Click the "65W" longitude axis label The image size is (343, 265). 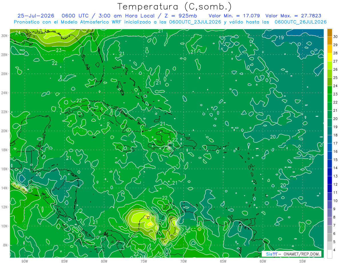click(223, 261)
